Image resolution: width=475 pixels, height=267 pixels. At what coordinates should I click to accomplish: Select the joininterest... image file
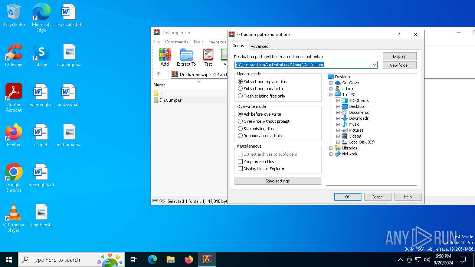[41, 216]
